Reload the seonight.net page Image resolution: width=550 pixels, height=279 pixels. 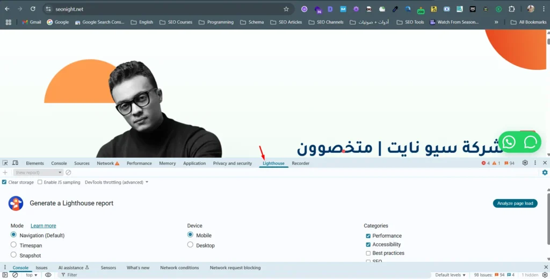pyautogui.click(x=33, y=9)
